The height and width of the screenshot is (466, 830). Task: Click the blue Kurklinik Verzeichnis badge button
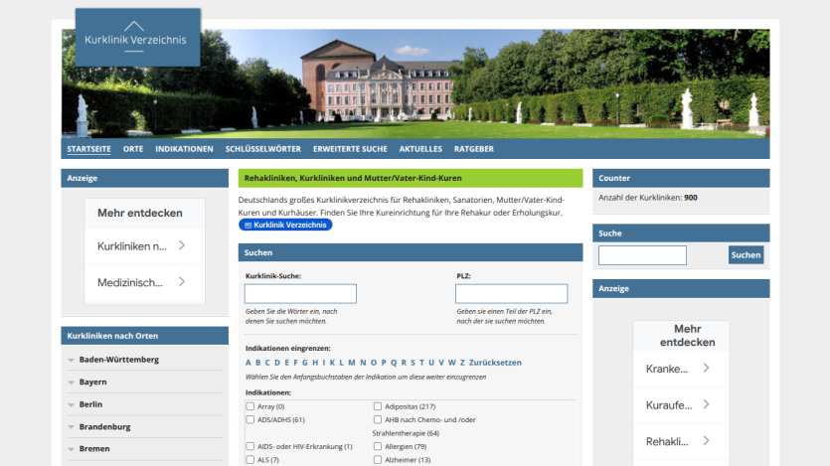coord(285,225)
